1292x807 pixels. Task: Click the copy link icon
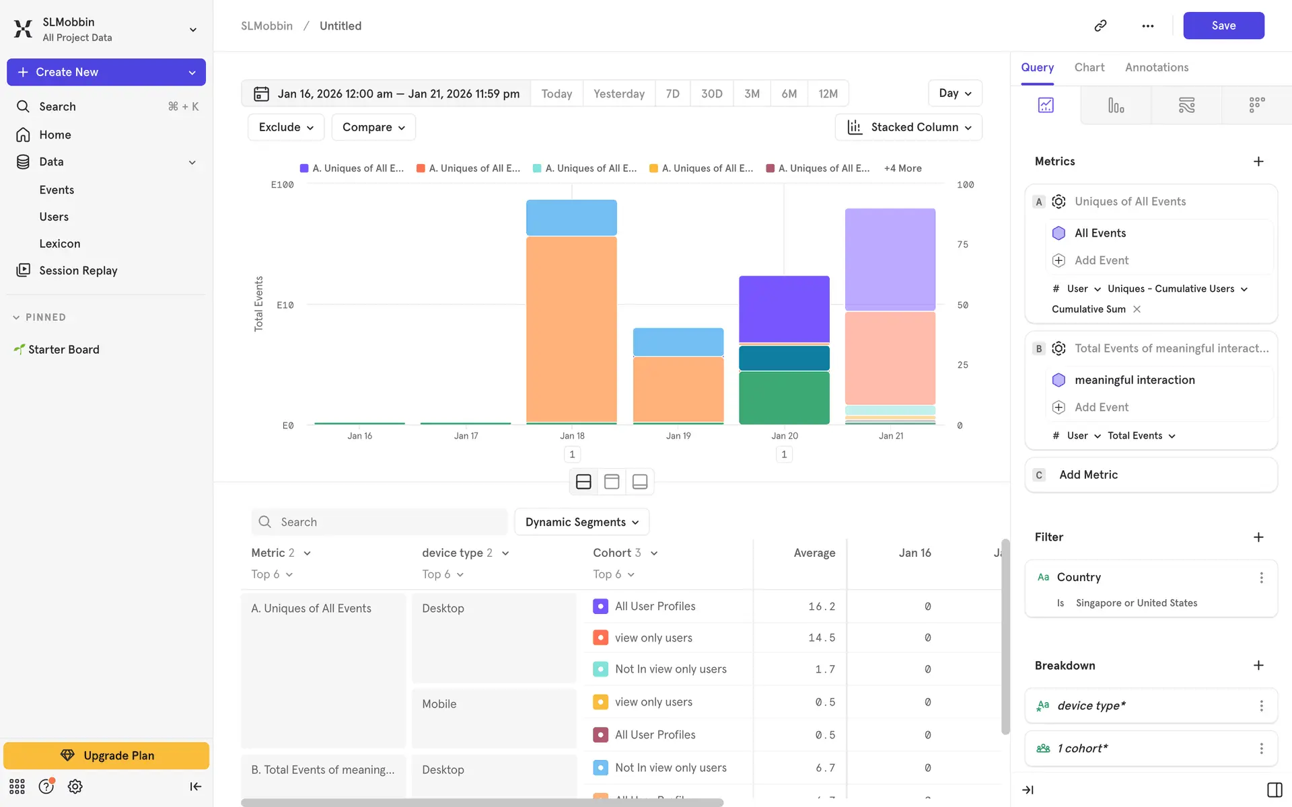tap(1100, 26)
